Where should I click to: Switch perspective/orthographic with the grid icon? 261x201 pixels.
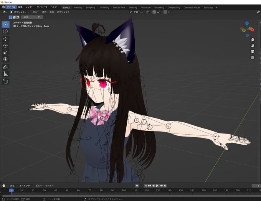pos(253,58)
